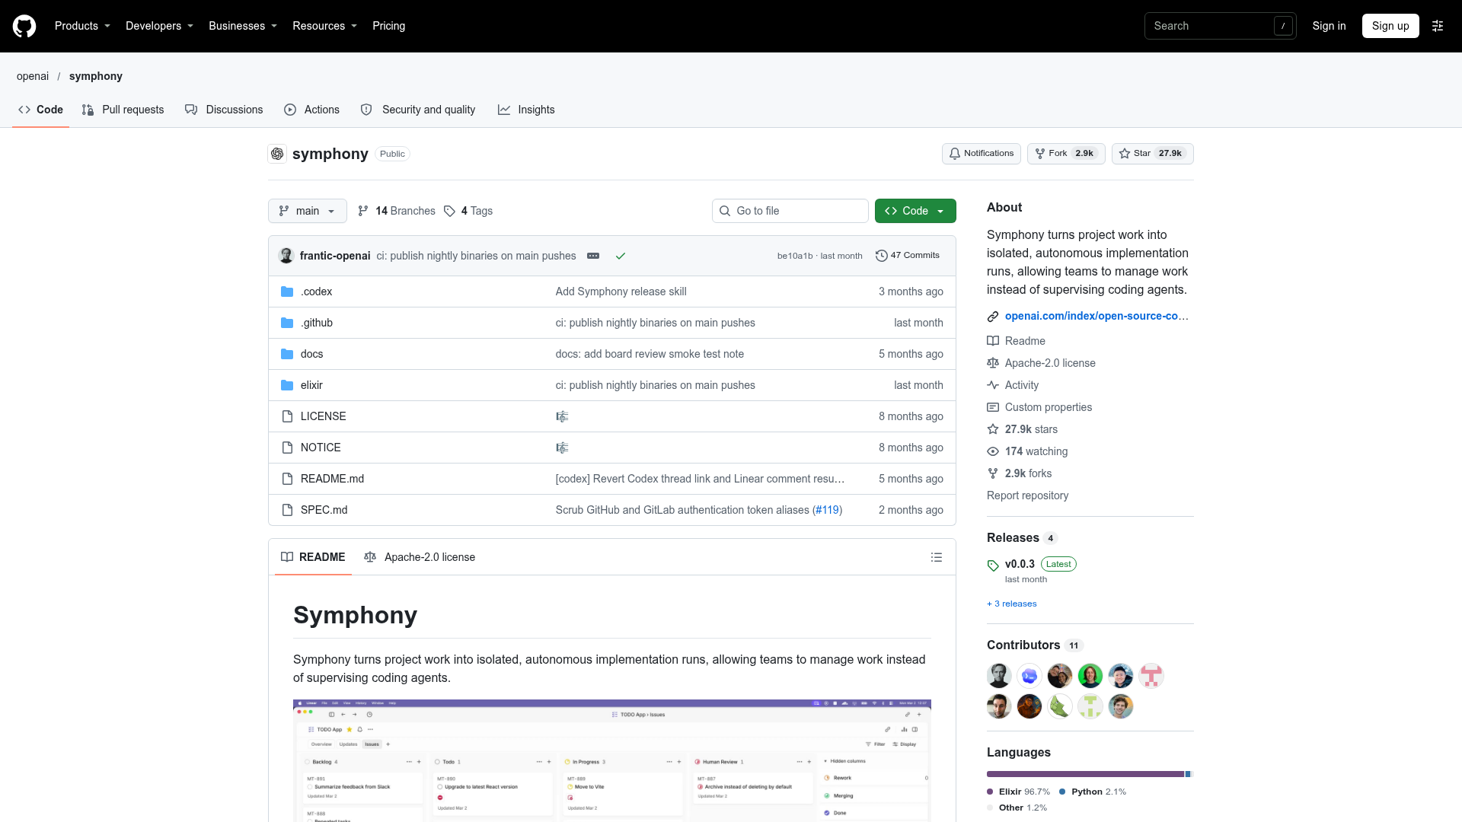Screen dimensions: 1462x822
Task: Expand the Resources menu
Action: (x=324, y=26)
